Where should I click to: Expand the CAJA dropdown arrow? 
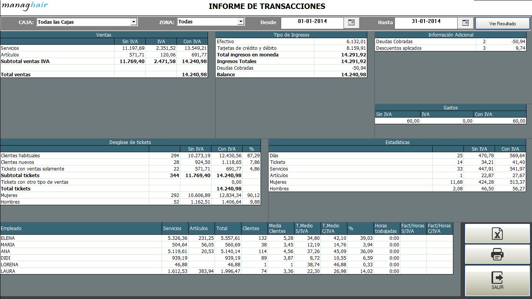tap(134, 22)
